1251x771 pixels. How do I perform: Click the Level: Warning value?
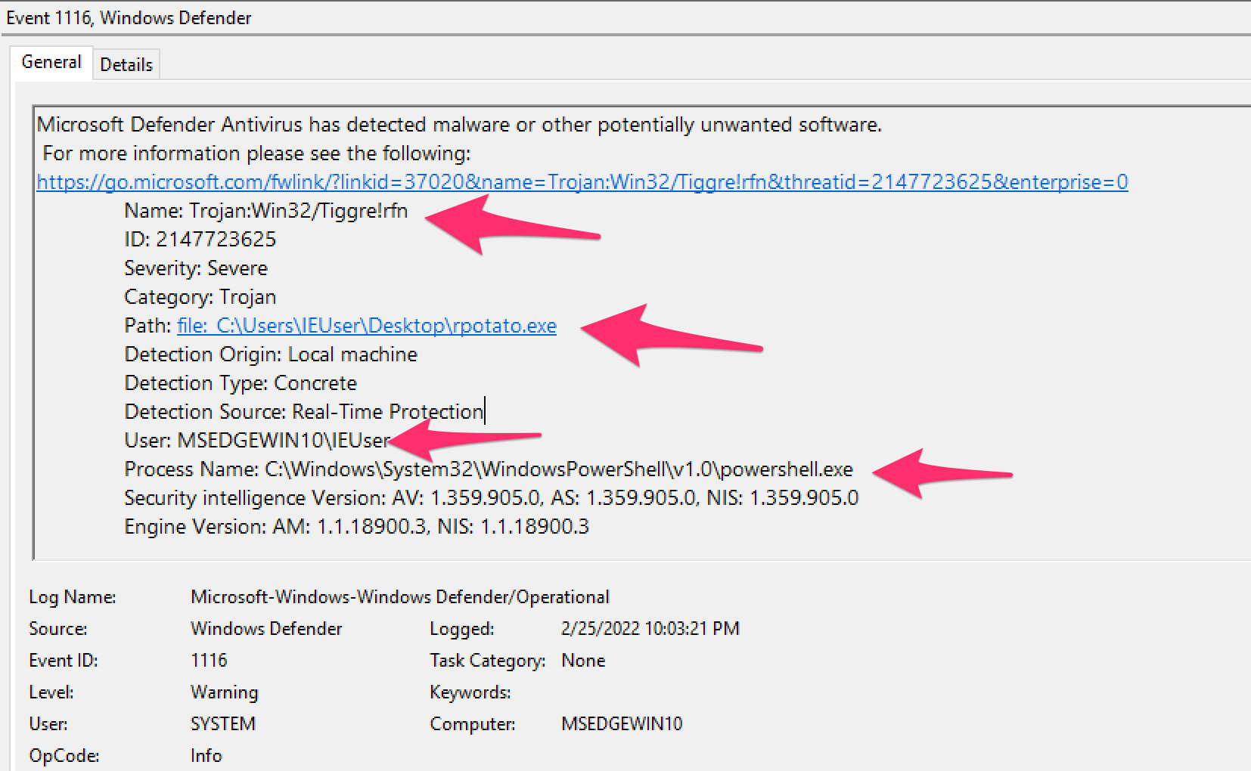point(224,692)
